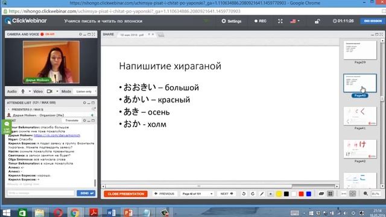Toggle the room lock padlock icon
Screen dimensions: 386x217
(x=317, y=22)
